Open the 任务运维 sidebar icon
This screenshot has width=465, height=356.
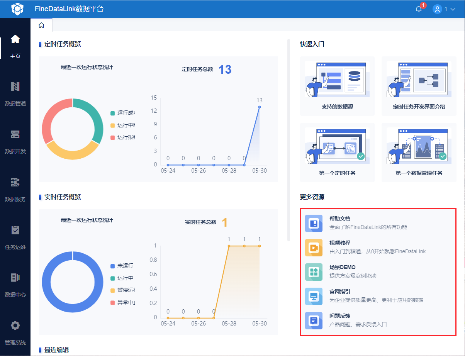pos(15,230)
